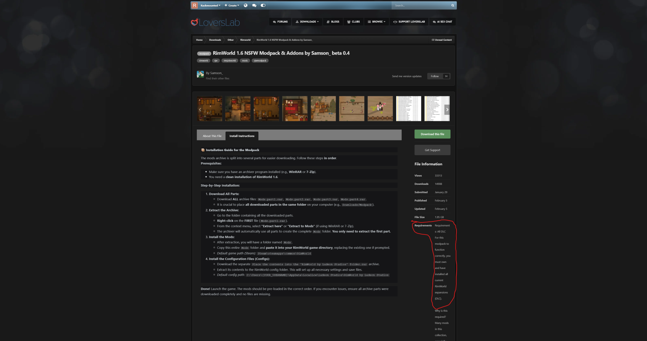This screenshot has width=647, height=341.
Task: Open the messages chat bubbles icon
Action: tap(254, 5)
